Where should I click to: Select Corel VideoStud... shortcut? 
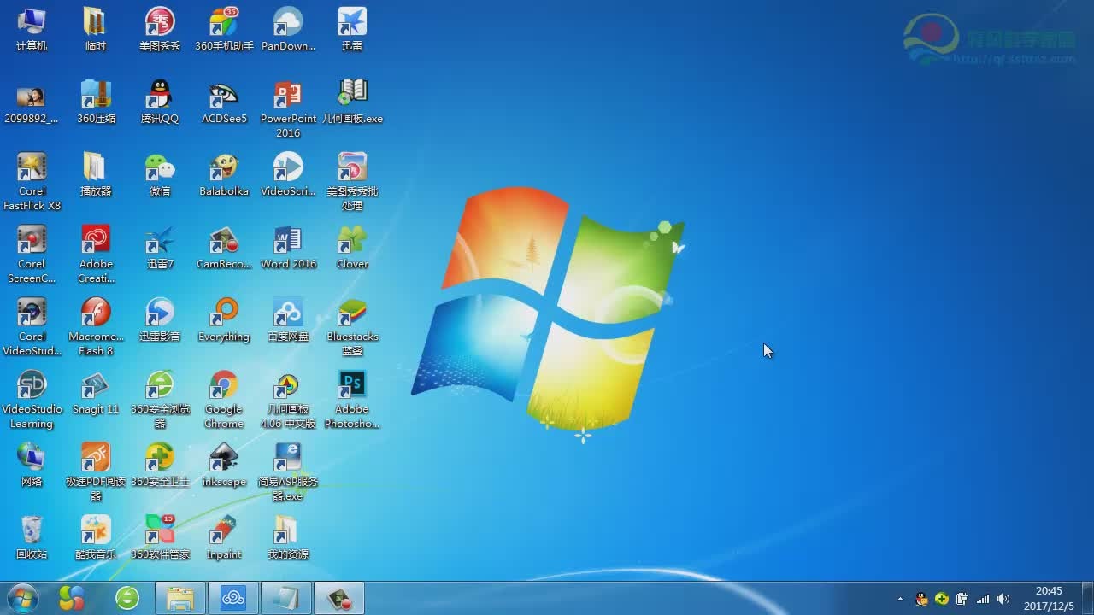32,327
